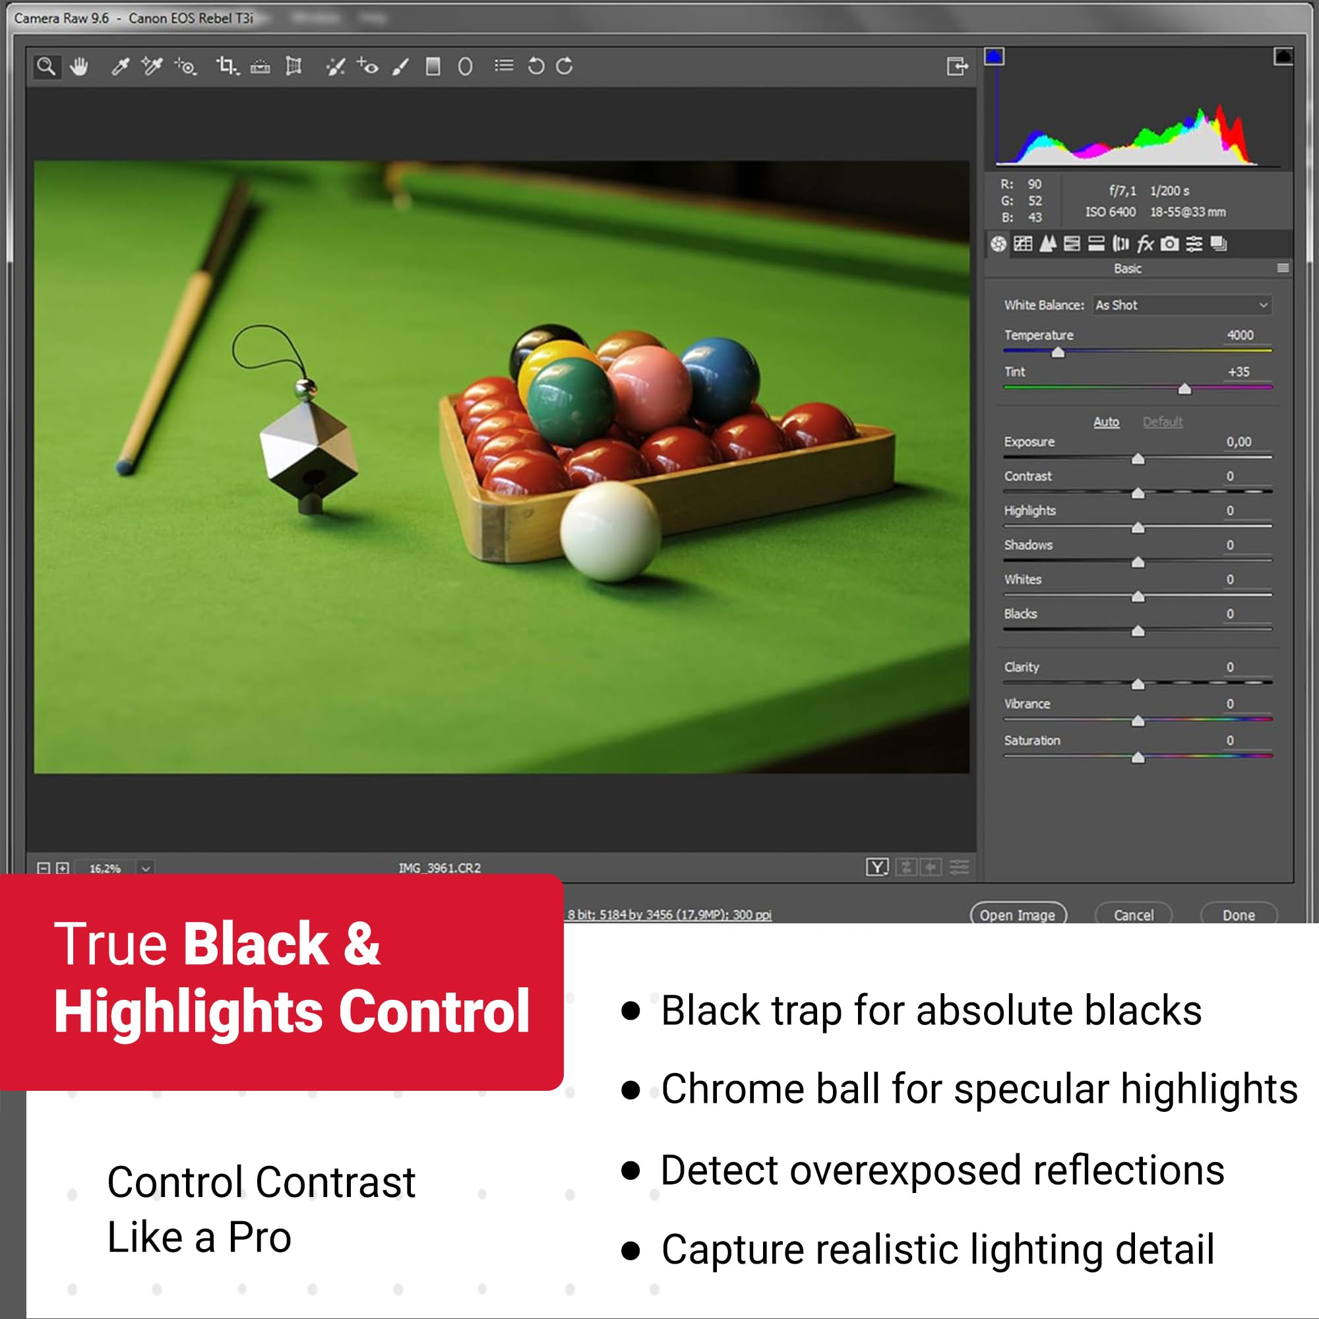The image size is (1319, 1319).
Task: Choose the Spot Removal brush tool
Action: tap(335, 66)
